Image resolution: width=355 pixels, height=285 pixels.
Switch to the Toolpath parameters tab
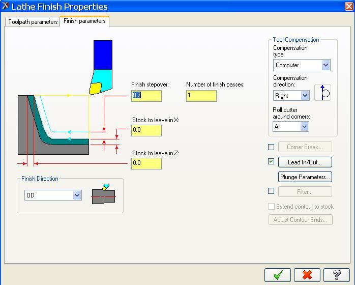click(x=33, y=22)
